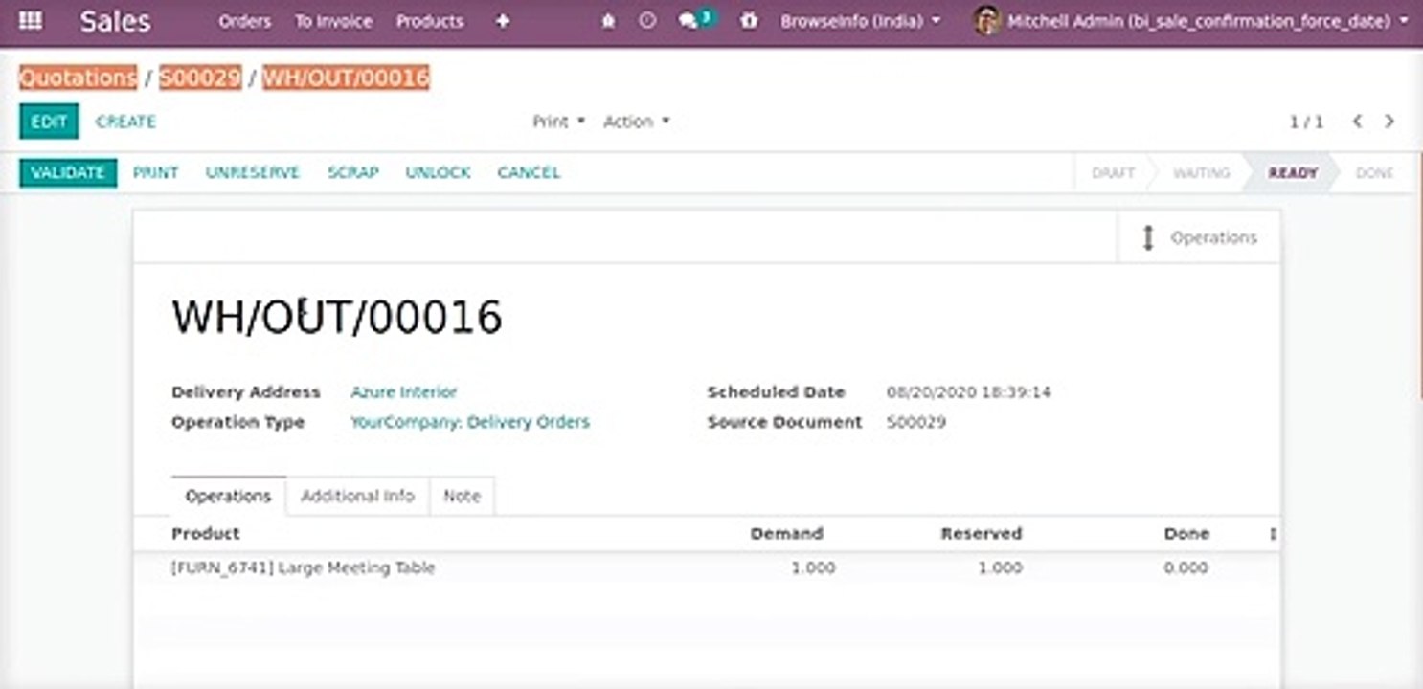Expand the Print dropdown
This screenshot has height=689, width=1423.
pyautogui.click(x=558, y=122)
